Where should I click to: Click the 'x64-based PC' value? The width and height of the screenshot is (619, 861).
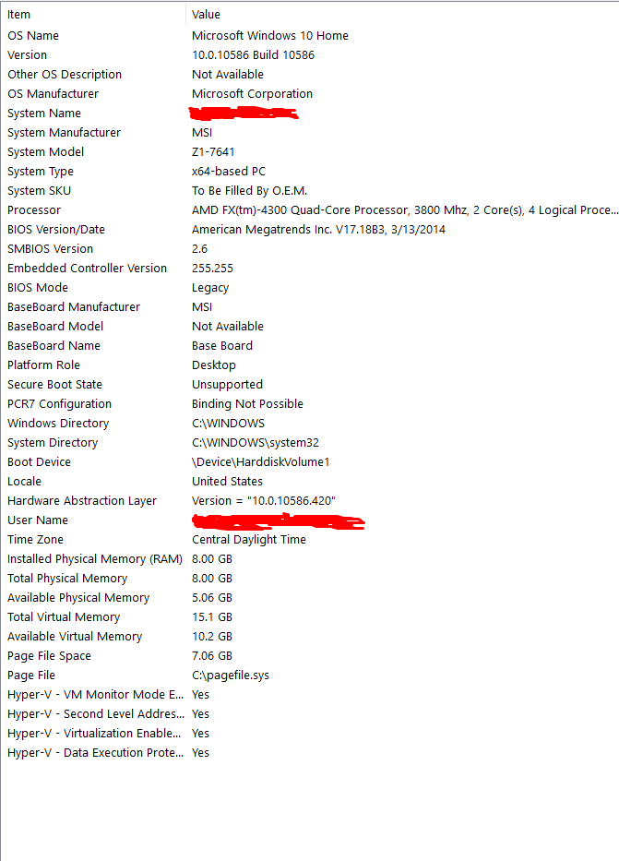point(228,172)
